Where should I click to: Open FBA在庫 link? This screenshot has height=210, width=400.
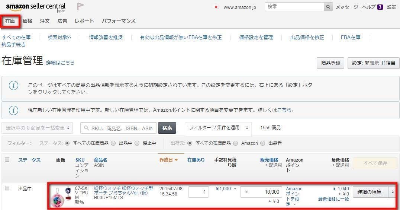[x=351, y=37]
